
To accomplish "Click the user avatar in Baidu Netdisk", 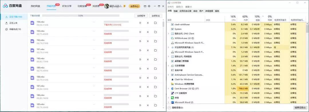I will pos(107,6).
